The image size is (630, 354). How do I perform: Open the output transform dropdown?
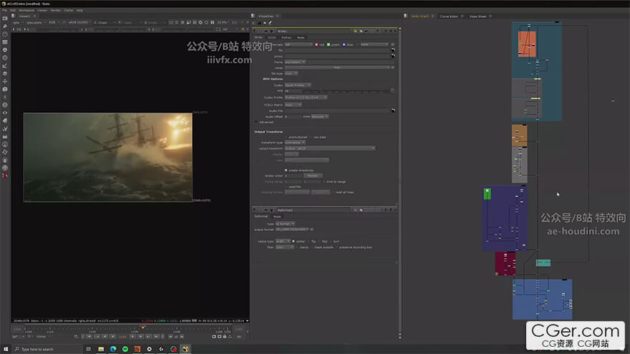point(329,148)
